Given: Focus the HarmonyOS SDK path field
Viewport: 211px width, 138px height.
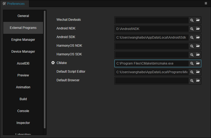Looking at the screenshot, I should (x=152, y=55).
